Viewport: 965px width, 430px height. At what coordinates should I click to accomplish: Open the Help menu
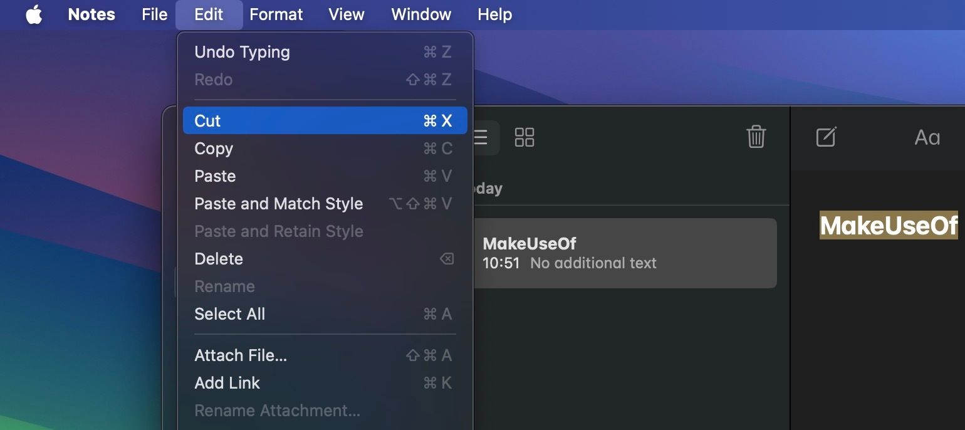(x=494, y=14)
